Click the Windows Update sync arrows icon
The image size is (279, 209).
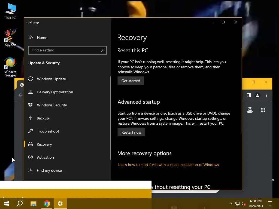pyautogui.click(x=31, y=79)
